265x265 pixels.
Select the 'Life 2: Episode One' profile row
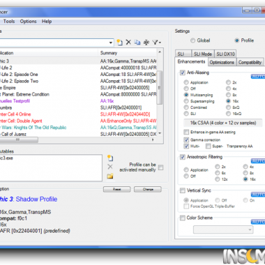point(78,75)
